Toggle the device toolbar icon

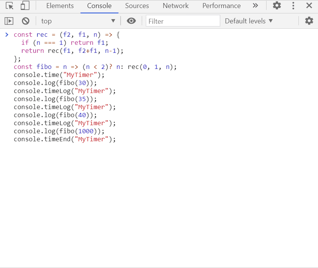point(25,6)
